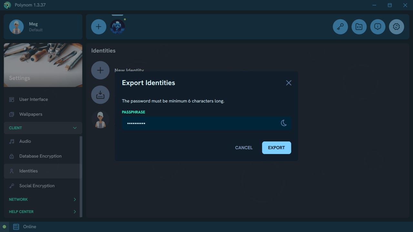Click the plus button in top bar
Viewport: 413px width, 232px height.
click(99, 27)
